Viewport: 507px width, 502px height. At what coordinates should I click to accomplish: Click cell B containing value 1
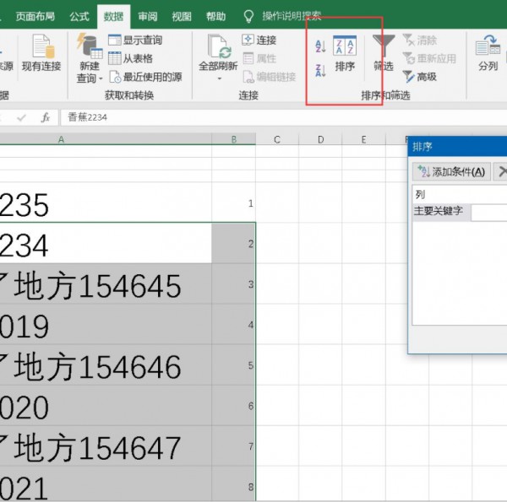233,202
